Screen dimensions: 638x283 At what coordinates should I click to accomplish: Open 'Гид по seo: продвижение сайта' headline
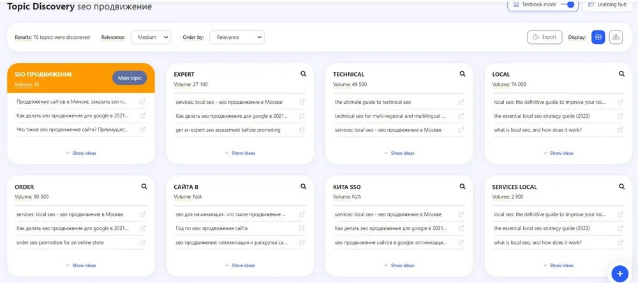pos(212,229)
